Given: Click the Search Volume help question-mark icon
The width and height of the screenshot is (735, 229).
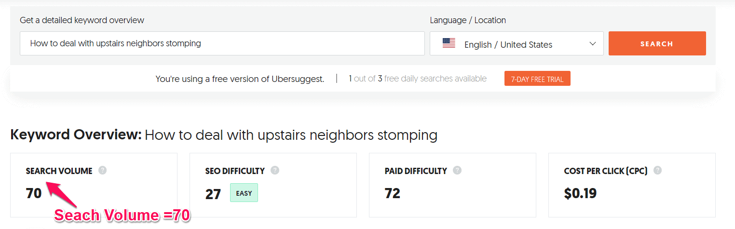Looking at the screenshot, I should pos(102,170).
